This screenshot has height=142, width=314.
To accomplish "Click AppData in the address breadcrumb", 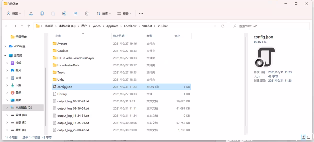I will [112, 26].
